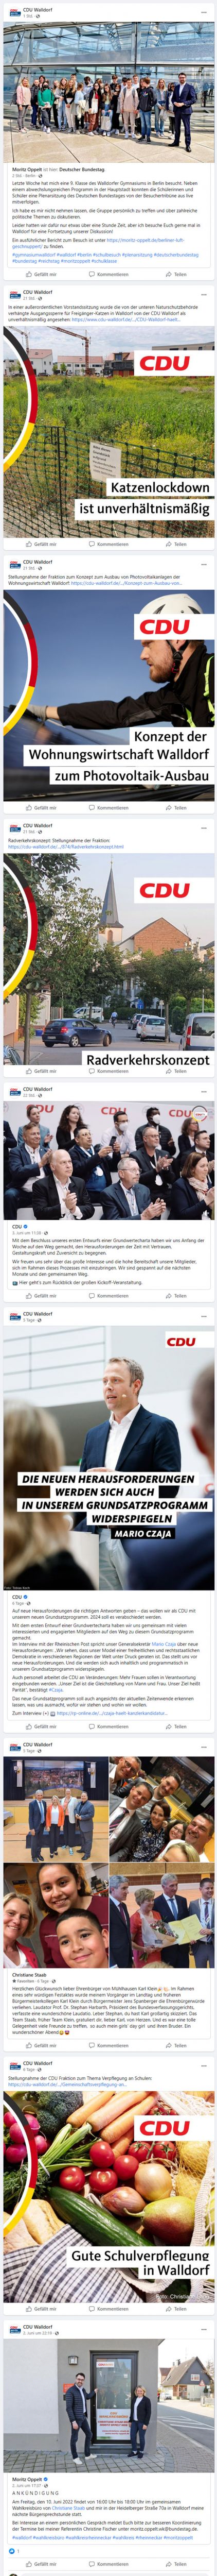Click CDU Walldorf avatar on Radverkehrskonzept post

pos(14,828)
